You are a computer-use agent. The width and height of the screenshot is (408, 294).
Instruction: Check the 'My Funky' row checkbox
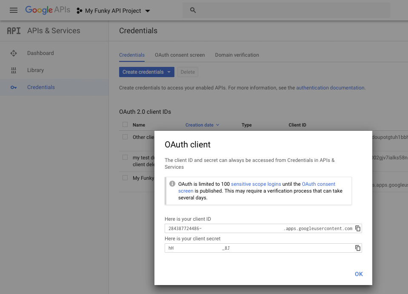point(125,178)
